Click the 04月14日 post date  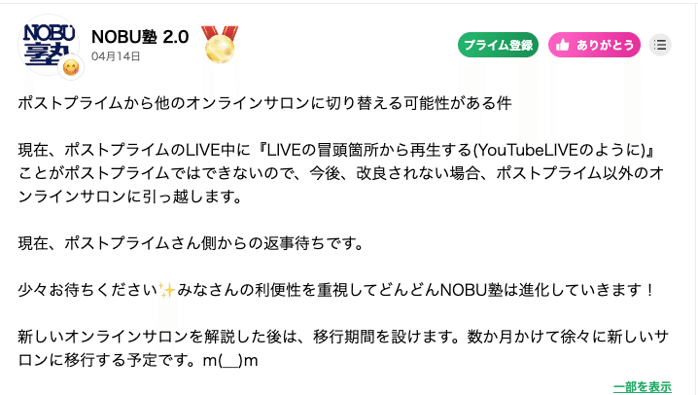click(116, 56)
